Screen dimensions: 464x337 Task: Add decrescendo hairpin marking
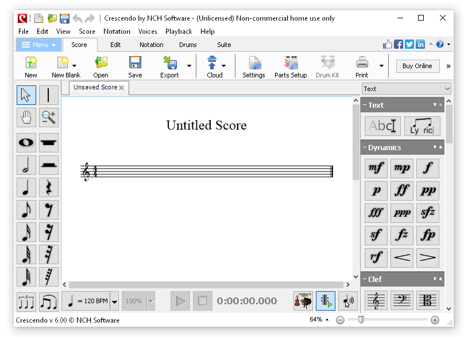tap(428, 257)
